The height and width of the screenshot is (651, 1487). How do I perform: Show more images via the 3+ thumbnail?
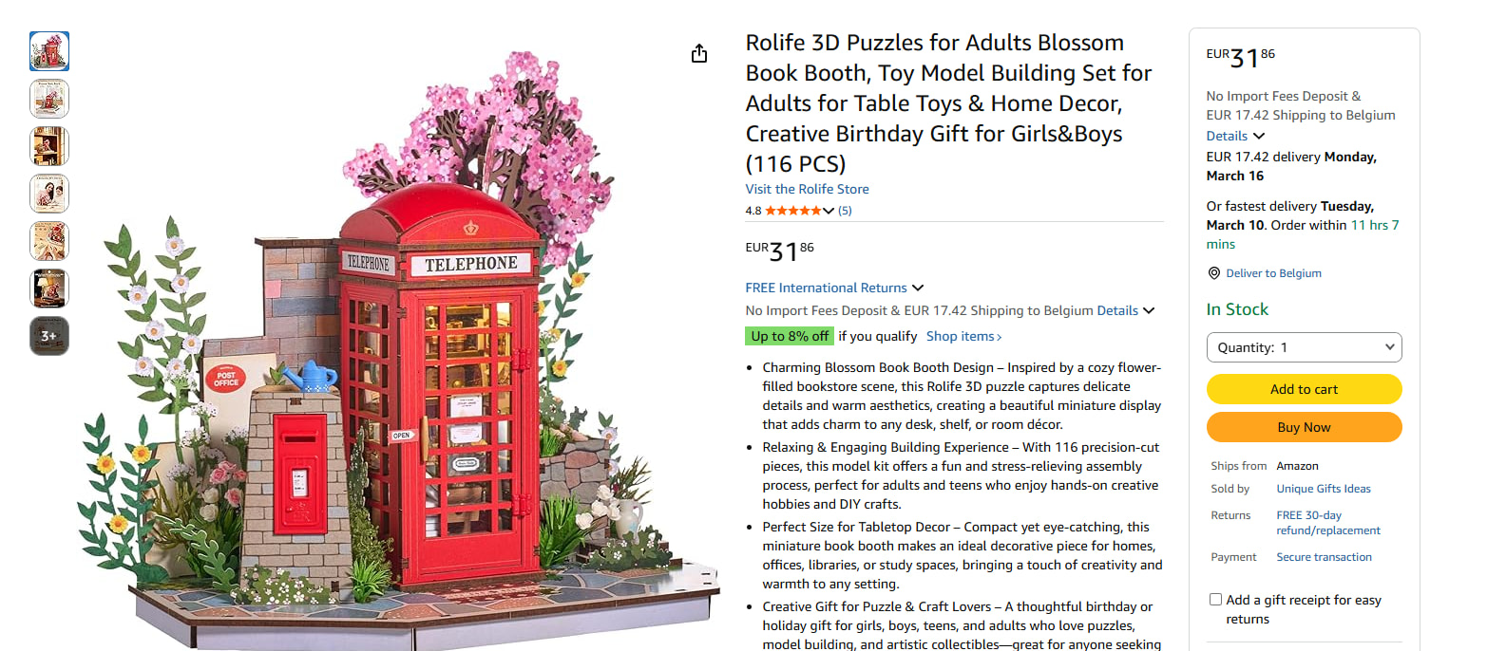click(49, 336)
